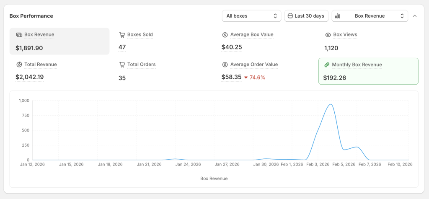
Task: Open the Box Revenue chart metric dropdown
Action: 370,16
